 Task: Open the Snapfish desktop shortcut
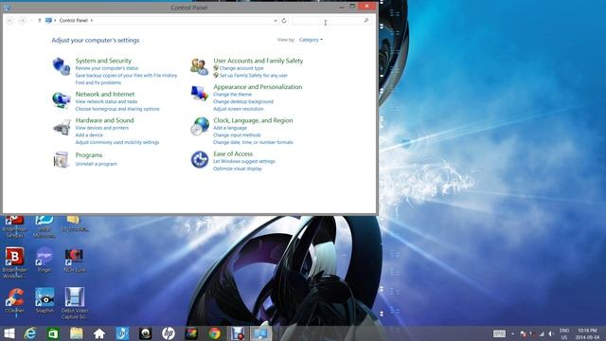click(45, 300)
